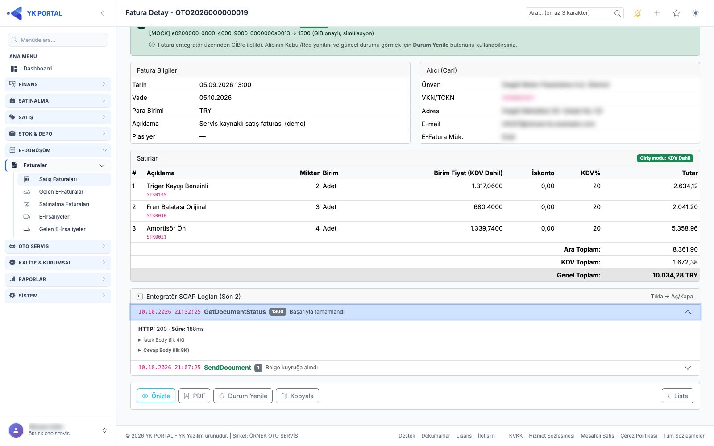
Task: Expand the OTO SERVİS section
Action: pos(58,246)
